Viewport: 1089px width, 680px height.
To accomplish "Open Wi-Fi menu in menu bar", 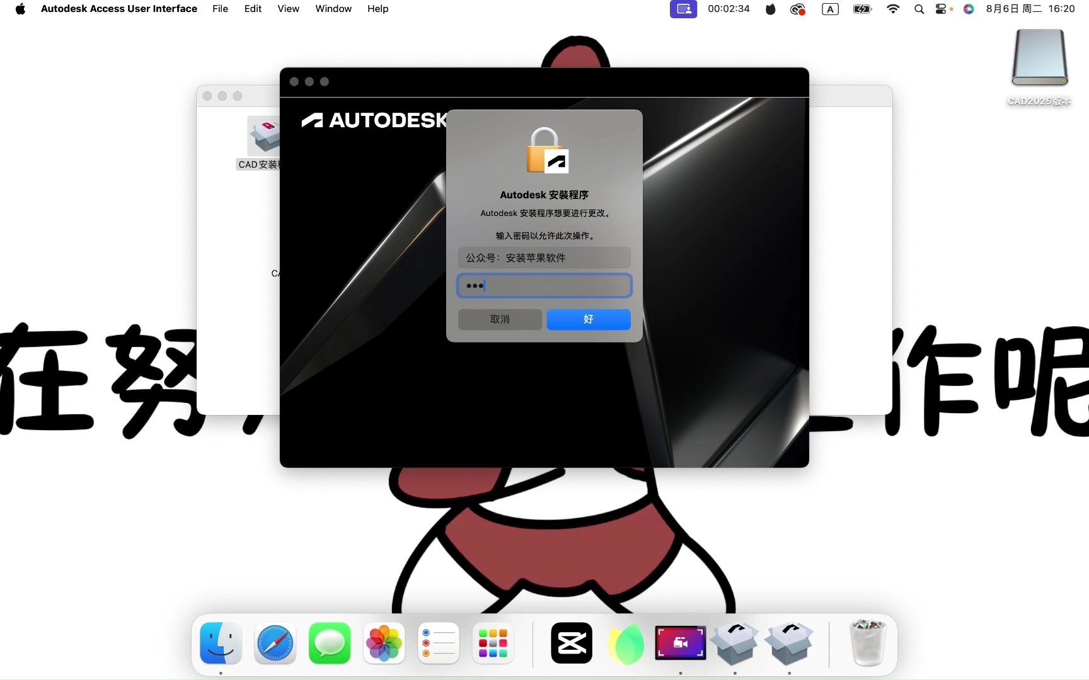I will 893,9.
